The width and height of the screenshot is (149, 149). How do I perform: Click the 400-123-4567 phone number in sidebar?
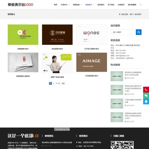pyautogui.click(x=121, y=51)
